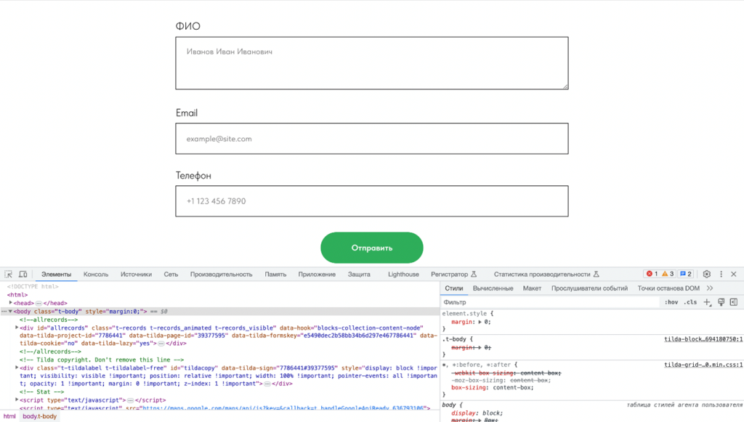744x422 pixels.
Task: Open the Приложение tab
Action: tap(317, 274)
